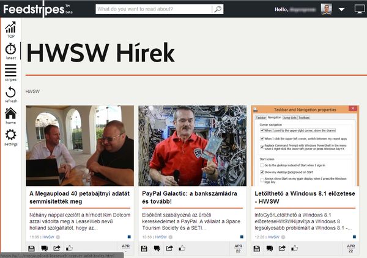
Task: Click the HWSW category label below title
Action: click(32, 91)
